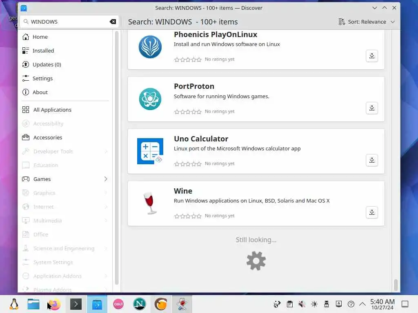The height and width of the screenshot is (313, 418).
Task: Open the Uno Calculator app icon
Action: pyautogui.click(x=150, y=151)
